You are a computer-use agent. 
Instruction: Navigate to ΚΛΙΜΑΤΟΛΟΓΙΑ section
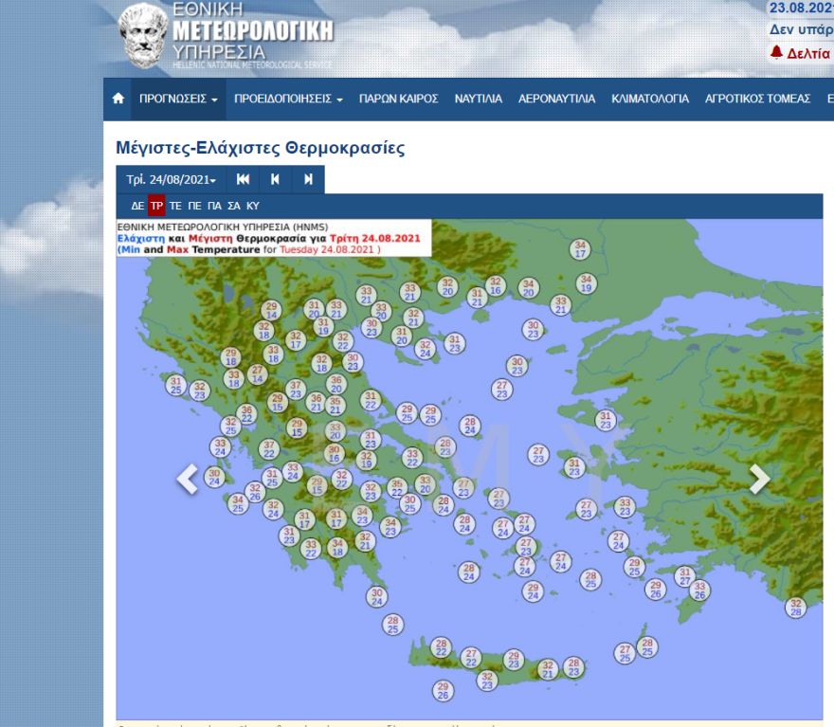point(650,99)
